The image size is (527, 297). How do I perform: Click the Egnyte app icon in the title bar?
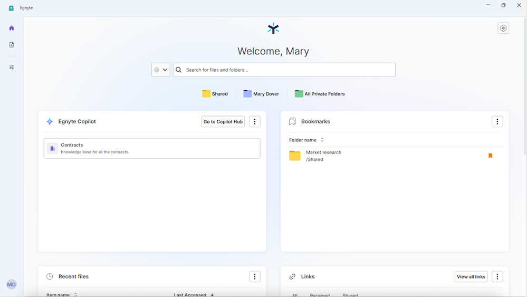pyautogui.click(x=12, y=8)
